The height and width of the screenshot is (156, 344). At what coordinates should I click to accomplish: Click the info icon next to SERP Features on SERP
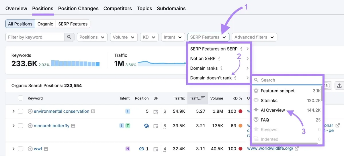tap(241, 49)
